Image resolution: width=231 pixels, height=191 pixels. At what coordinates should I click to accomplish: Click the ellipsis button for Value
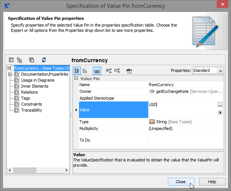[220, 105]
